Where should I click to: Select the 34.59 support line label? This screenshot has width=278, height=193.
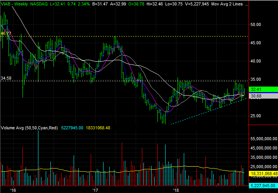point(6,78)
